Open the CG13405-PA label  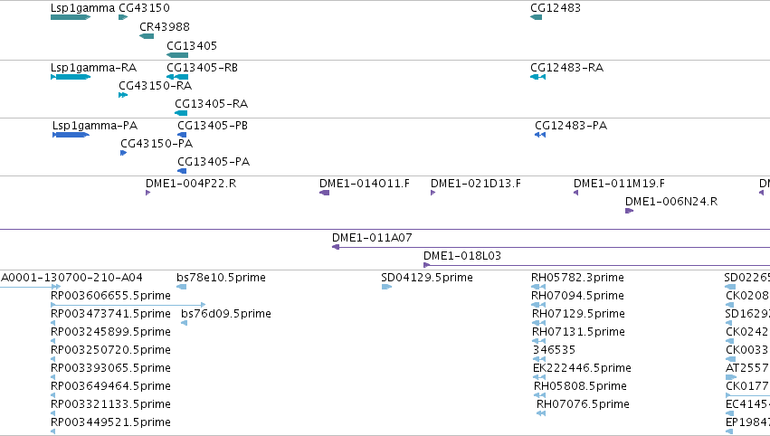214,162
